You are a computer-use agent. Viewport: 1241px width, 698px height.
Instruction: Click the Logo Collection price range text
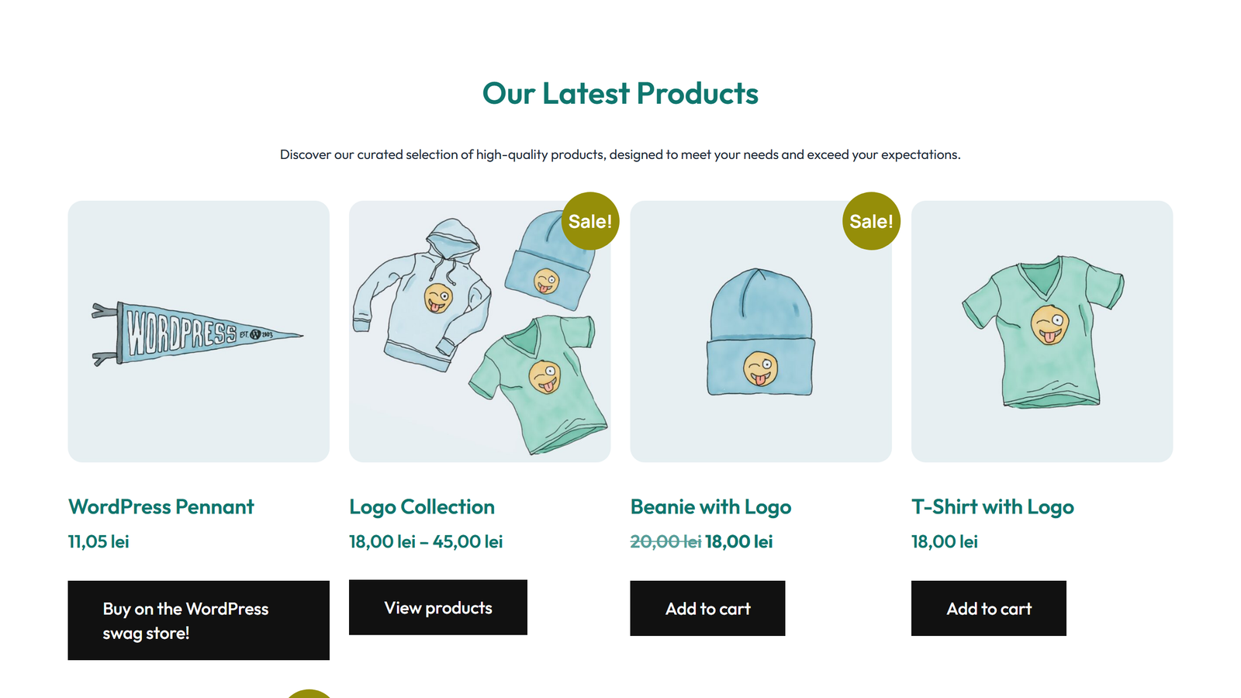425,541
